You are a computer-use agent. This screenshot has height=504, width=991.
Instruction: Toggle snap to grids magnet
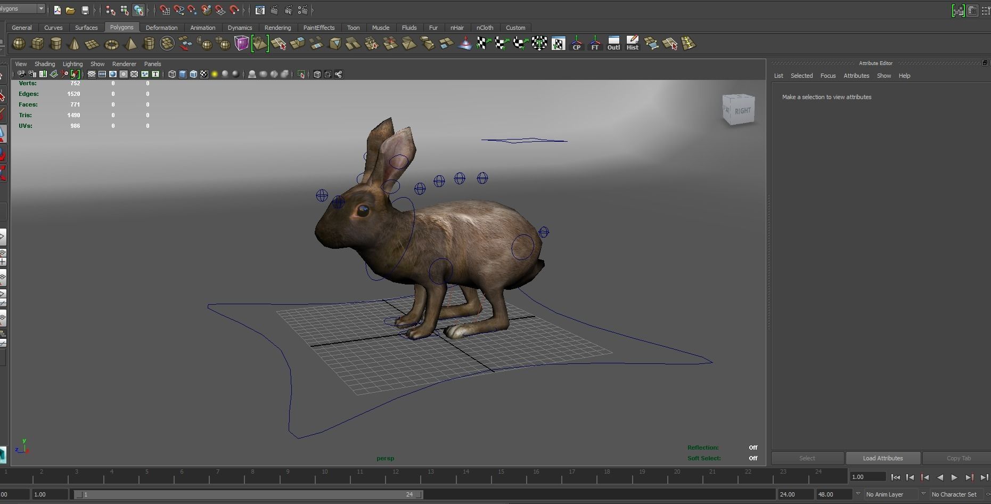point(165,10)
